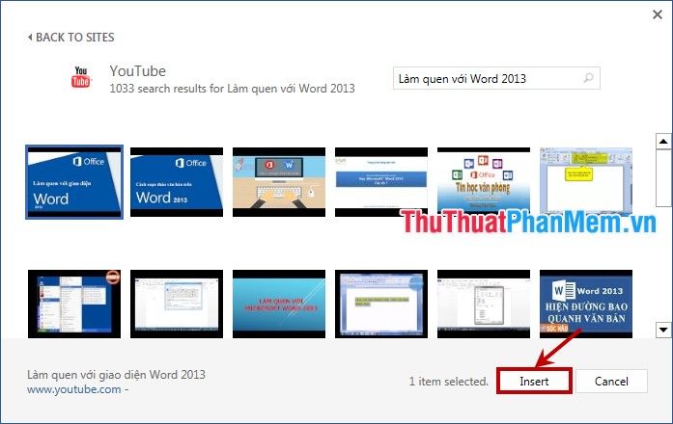Select the Windows desktop Start menu thumbnail

74,305
